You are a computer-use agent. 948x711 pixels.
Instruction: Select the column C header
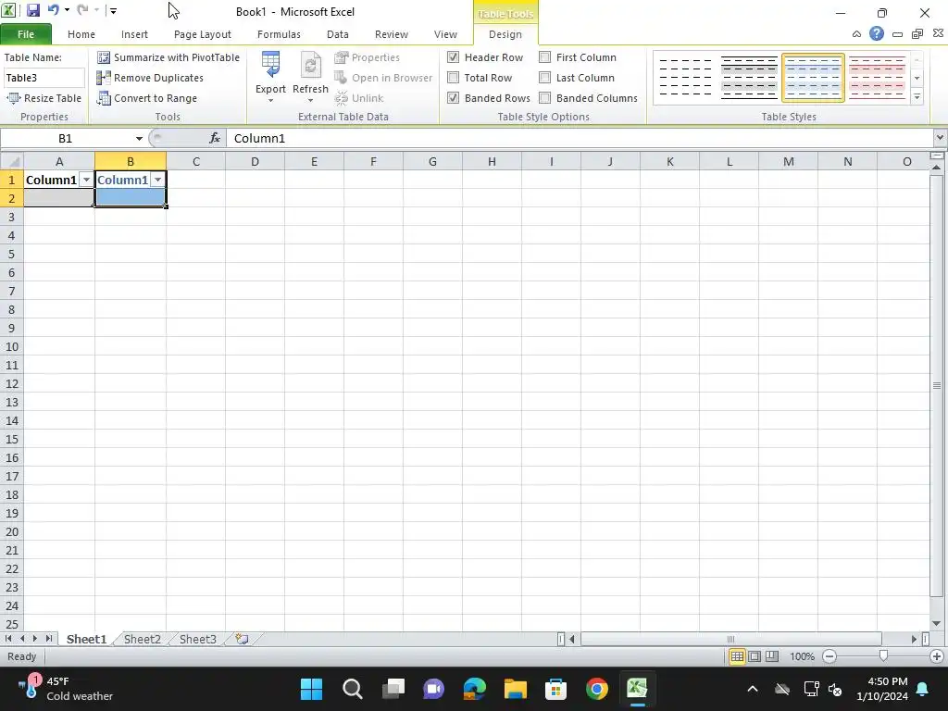pyautogui.click(x=196, y=161)
